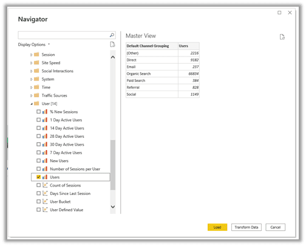
Task: Select the Number of Sessions per User item
Action: pos(75,169)
